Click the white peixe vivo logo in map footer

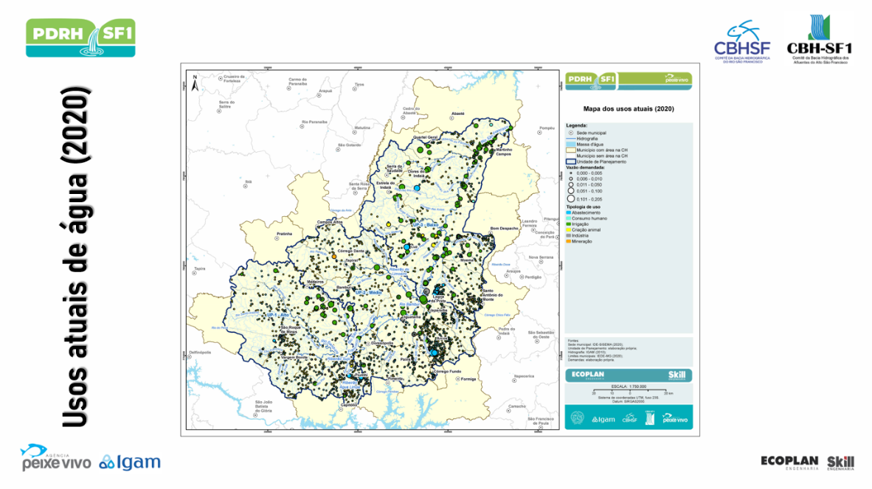pyautogui.click(x=675, y=418)
